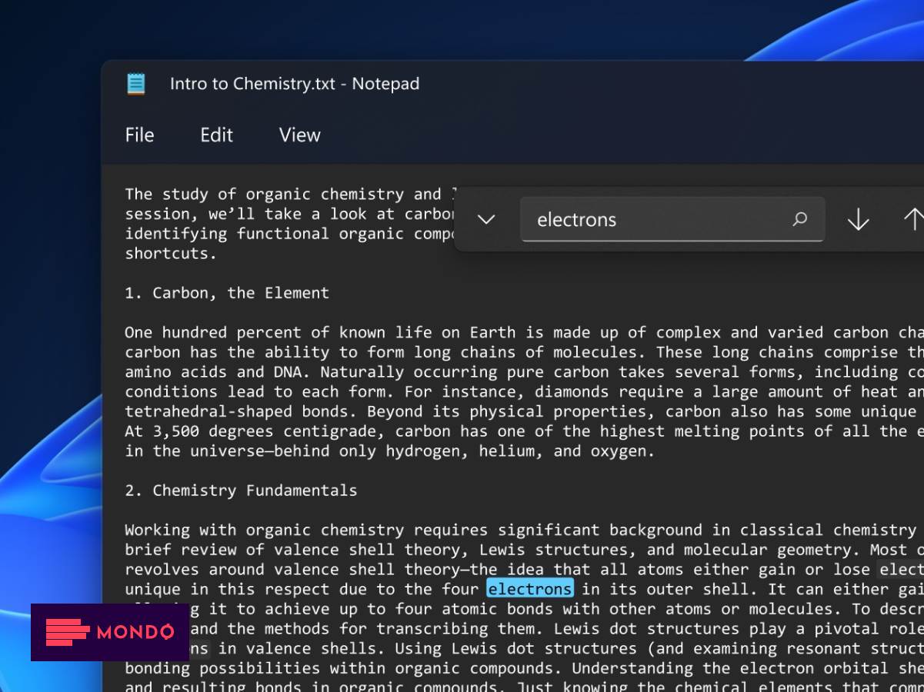Select the highlighted word 'electrons' in the text
Image resolution: width=924 pixels, height=692 pixels.
[x=529, y=589]
